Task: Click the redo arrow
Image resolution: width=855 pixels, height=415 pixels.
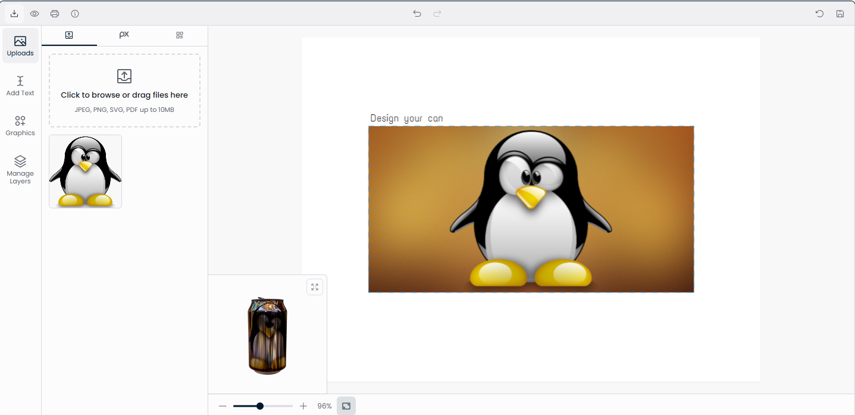Action: point(437,13)
